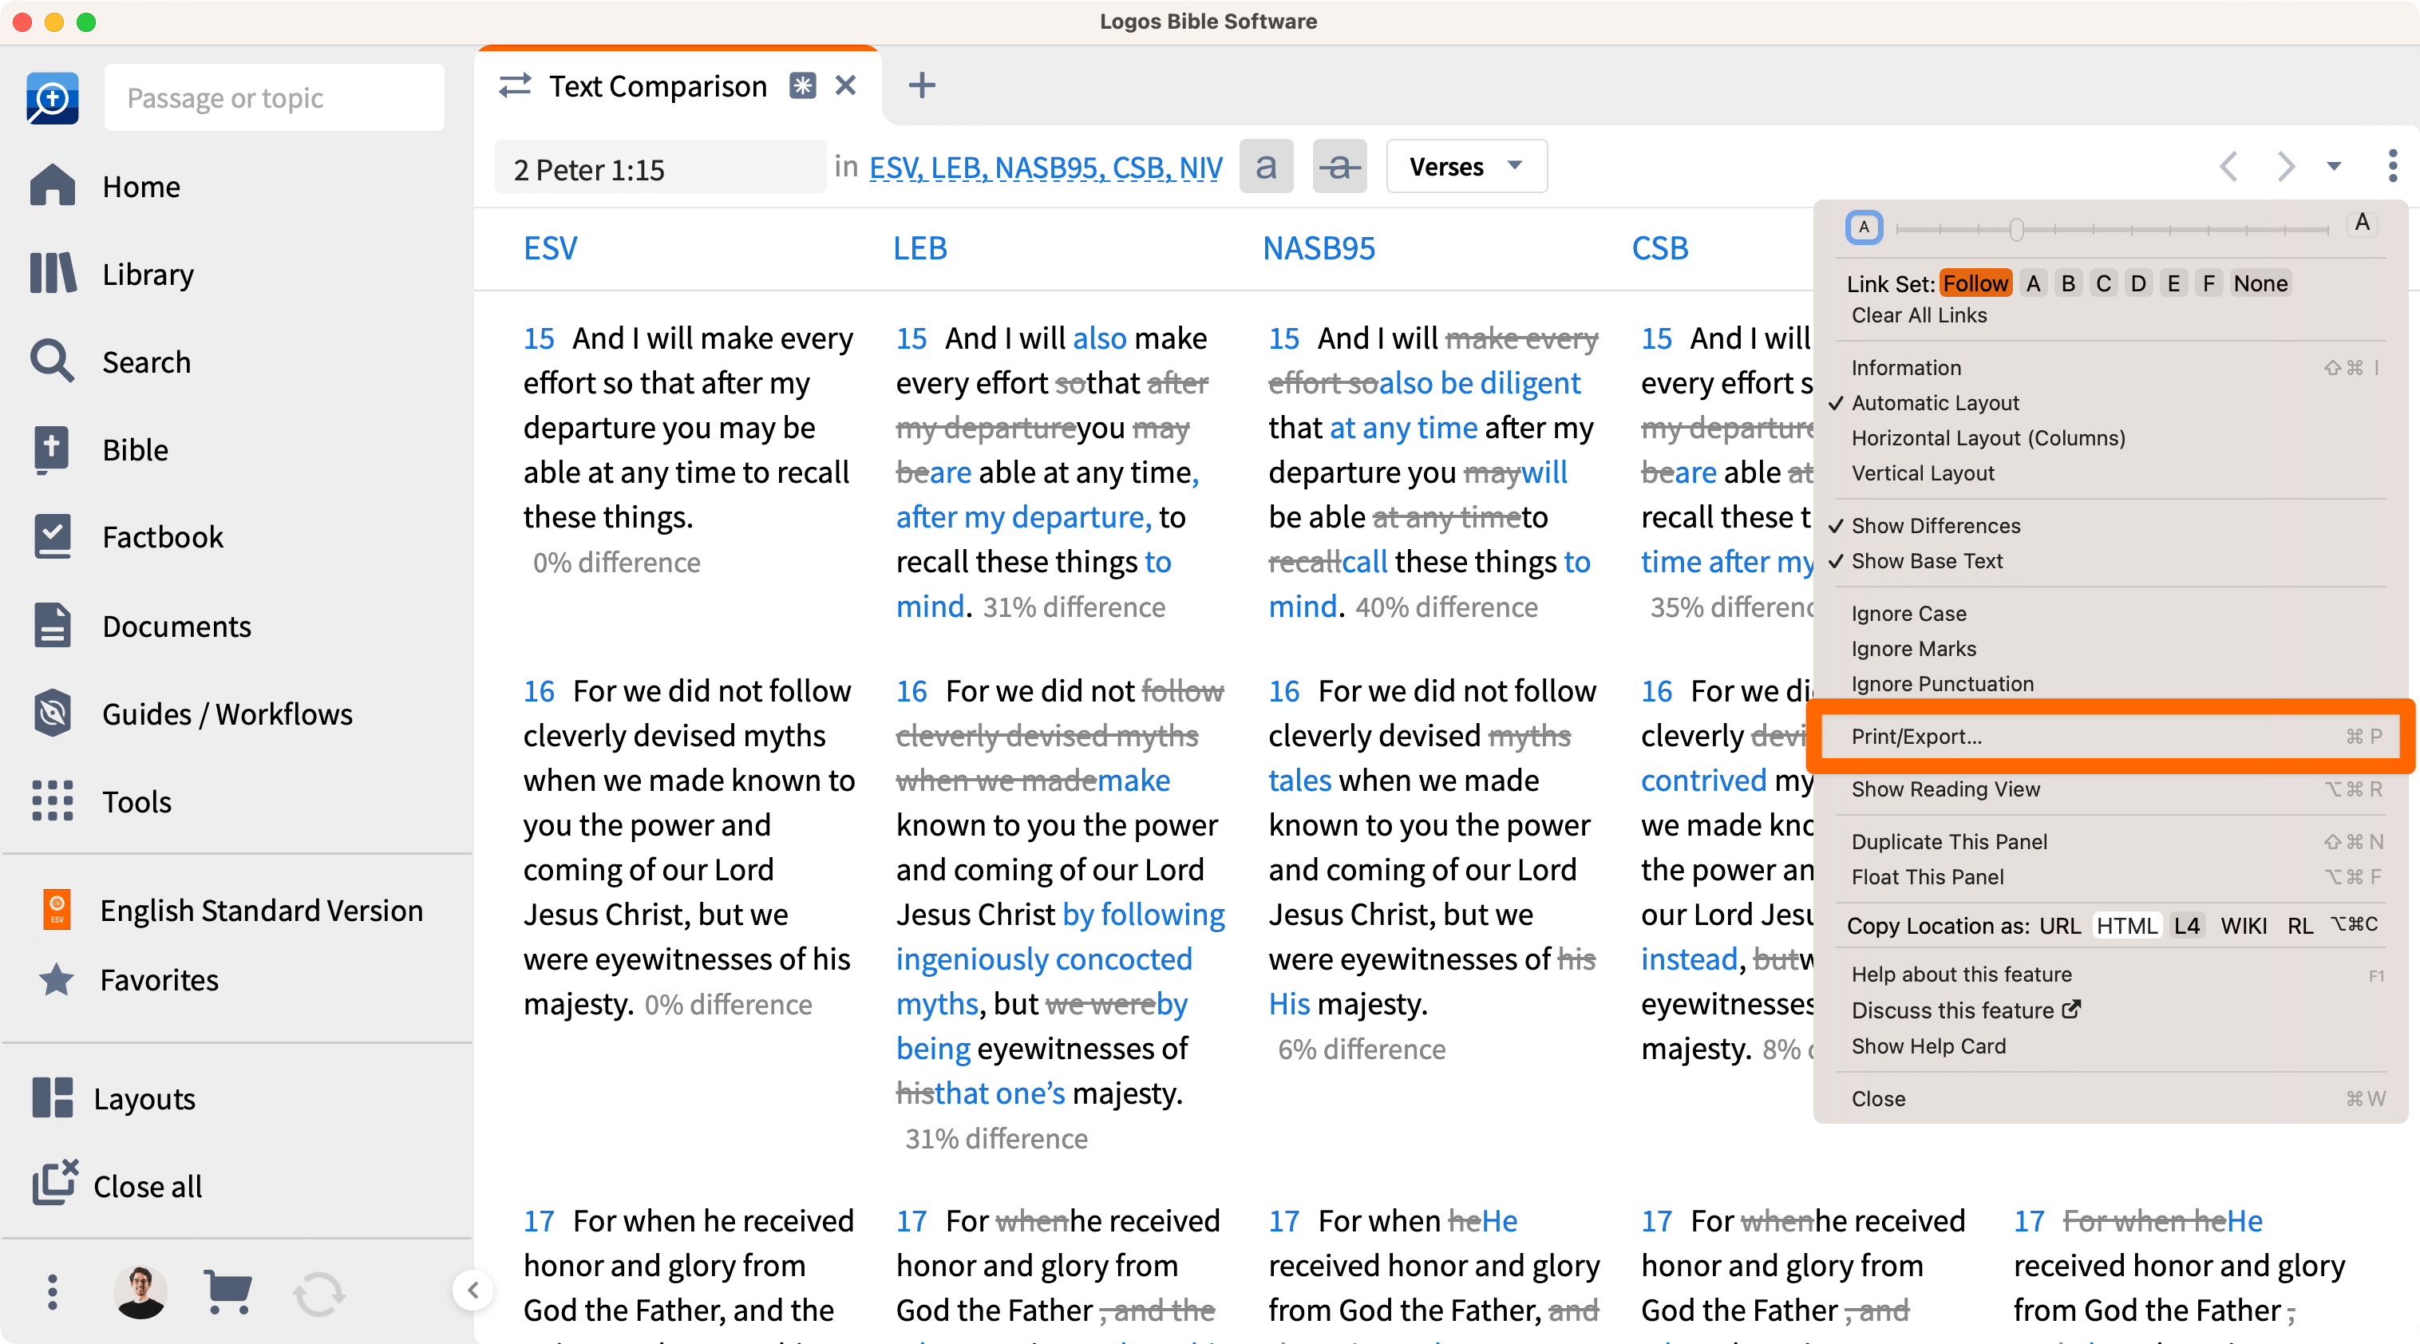The height and width of the screenshot is (1344, 2420).
Task: Click the Text Comparison swap arrows icon
Action: 515,85
